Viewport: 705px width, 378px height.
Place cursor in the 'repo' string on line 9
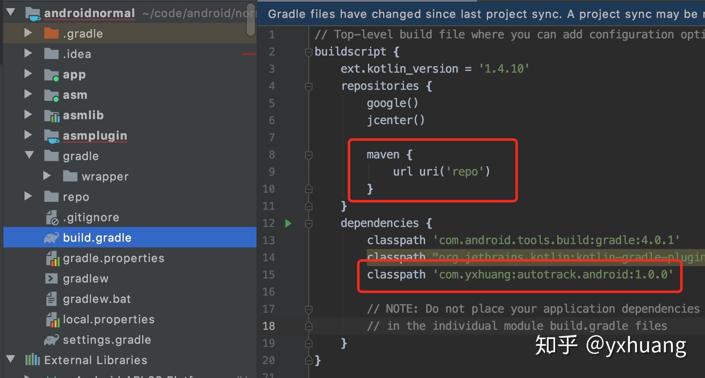(x=465, y=171)
